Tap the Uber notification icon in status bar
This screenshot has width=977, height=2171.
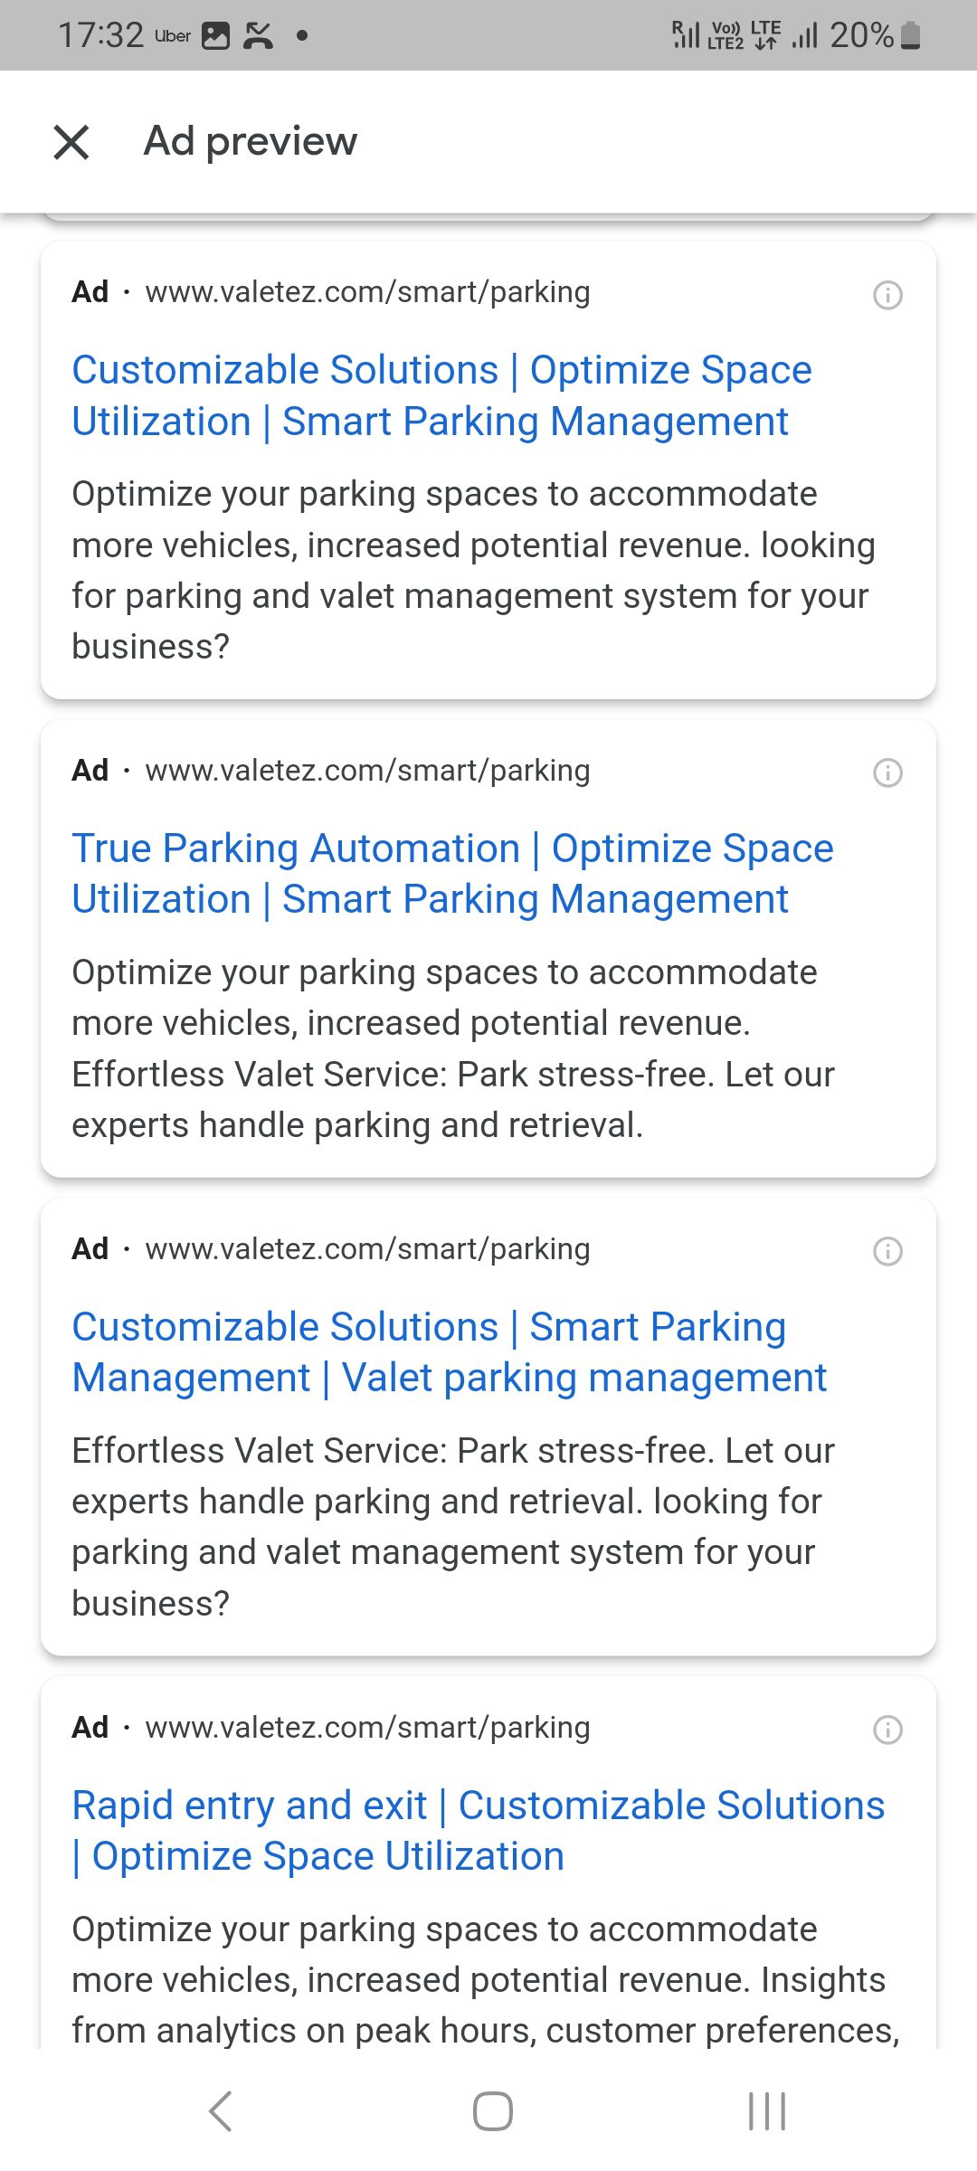tap(172, 36)
